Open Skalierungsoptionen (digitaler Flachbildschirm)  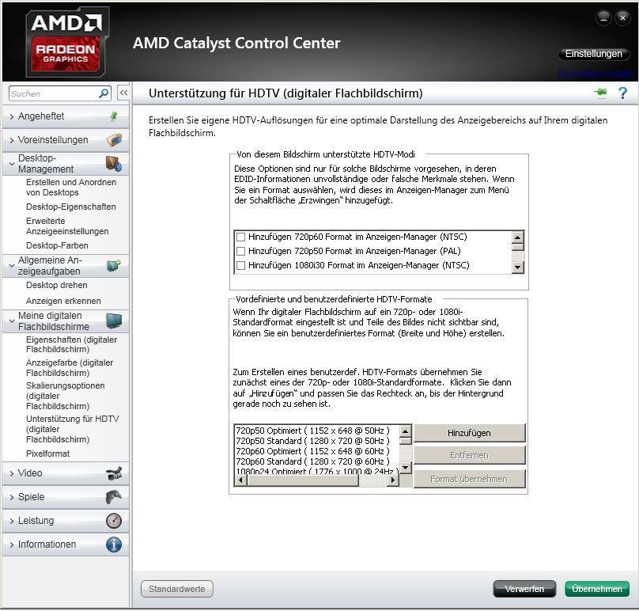click(65, 396)
